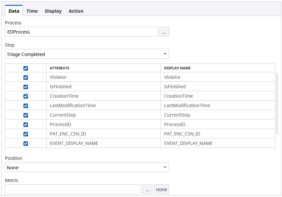
Task: Toggle the ProcessID row checkbox
Action: pos(26,125)
